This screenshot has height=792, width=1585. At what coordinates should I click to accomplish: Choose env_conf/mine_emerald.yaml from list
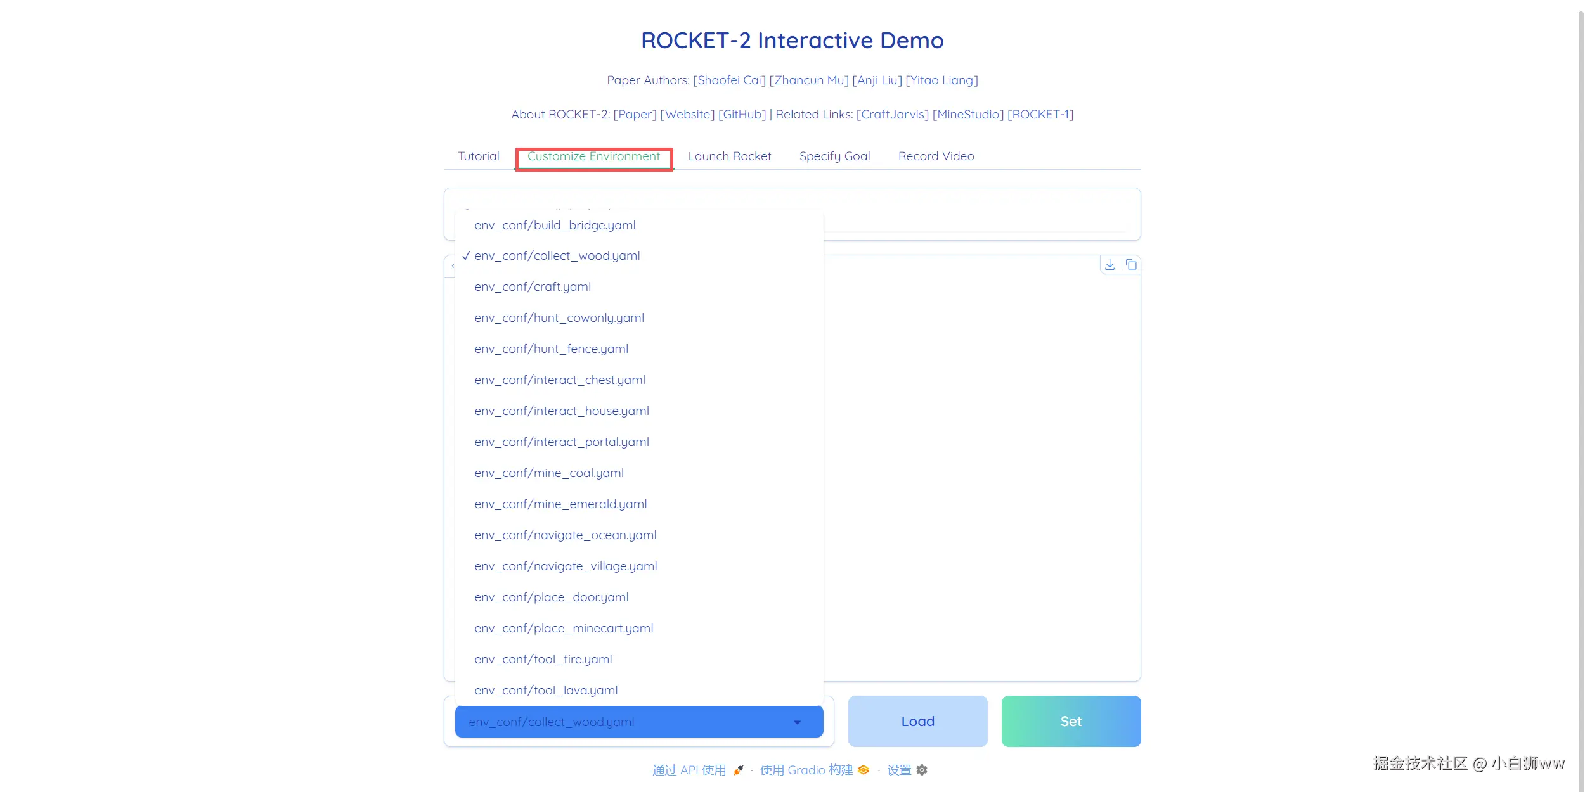[560, 504]
